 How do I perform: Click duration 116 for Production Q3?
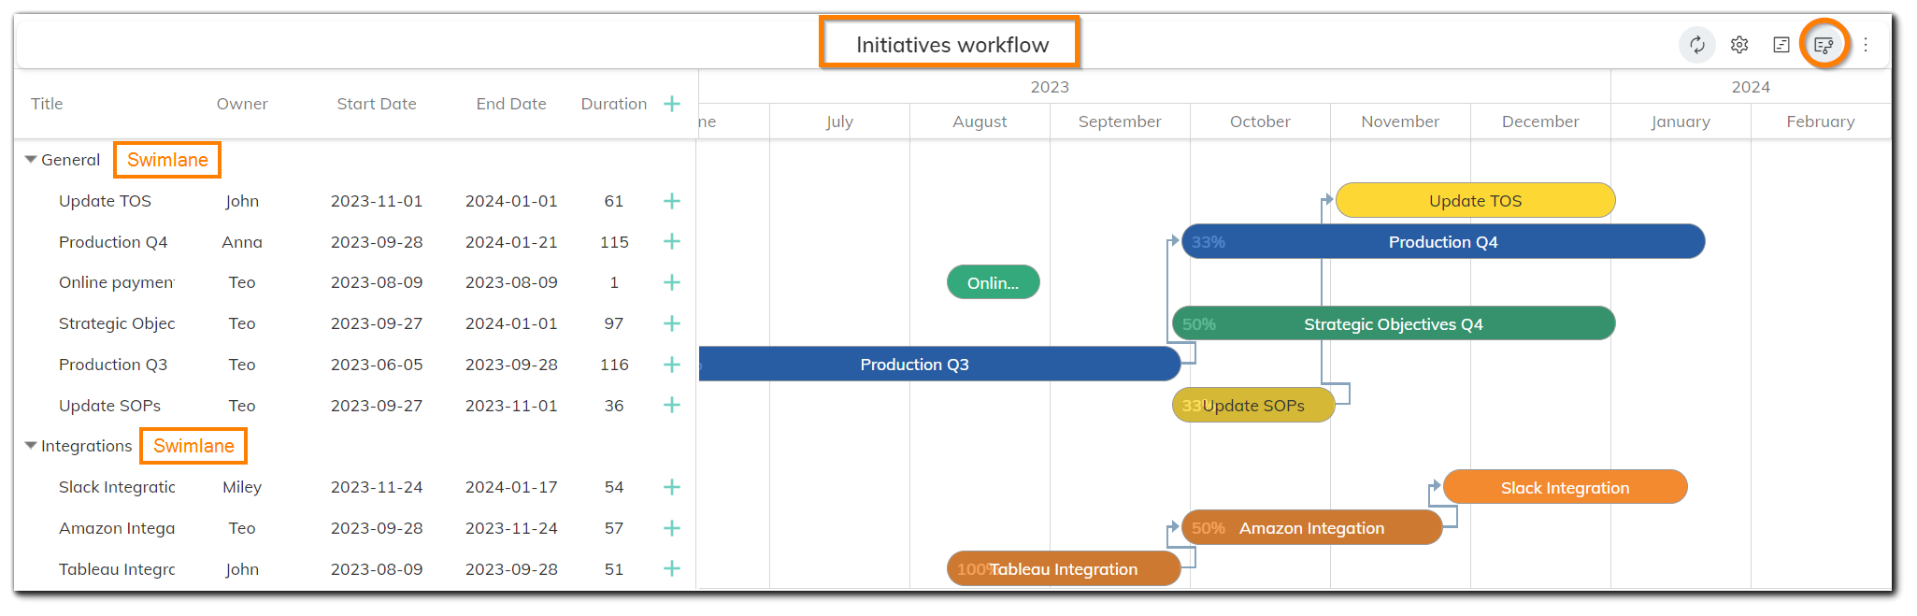(614, 365)
